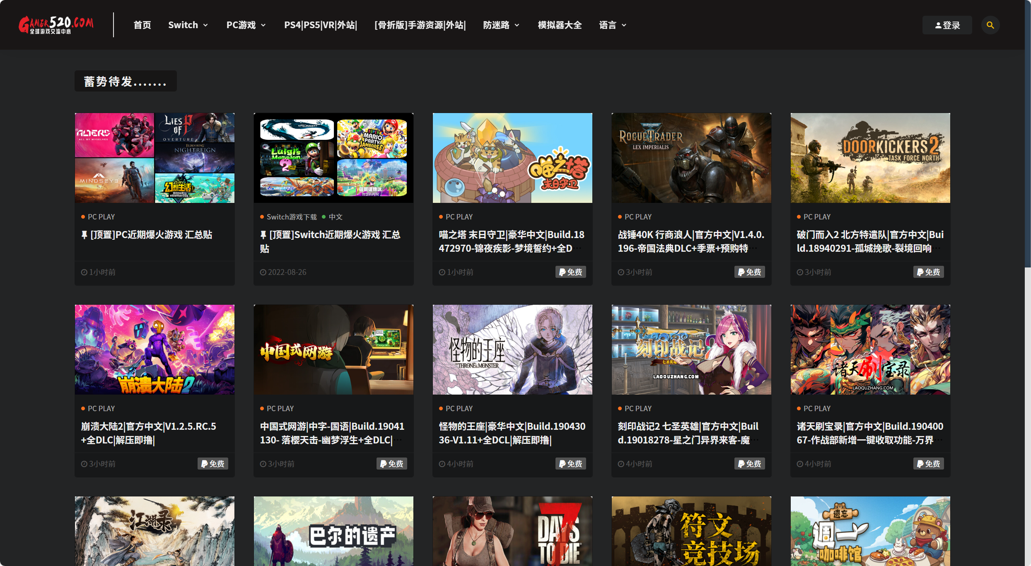Click 战锤40K 行商浪人 post title
This screenshot has height=566, width=1031.
tap(691, 241)
